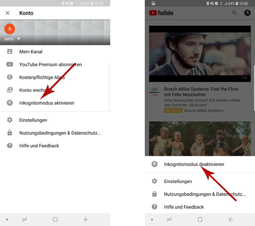Image resolution: width=255 pixels, height=226 pixels.
Task: Click the YouTube Premium play icon
Action: point(9,65)
